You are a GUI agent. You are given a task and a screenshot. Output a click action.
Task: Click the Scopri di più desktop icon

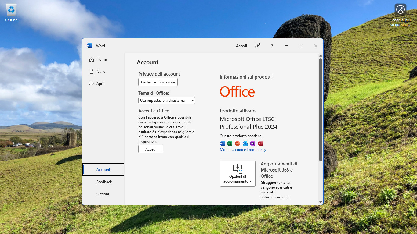[x=400, y=15]
